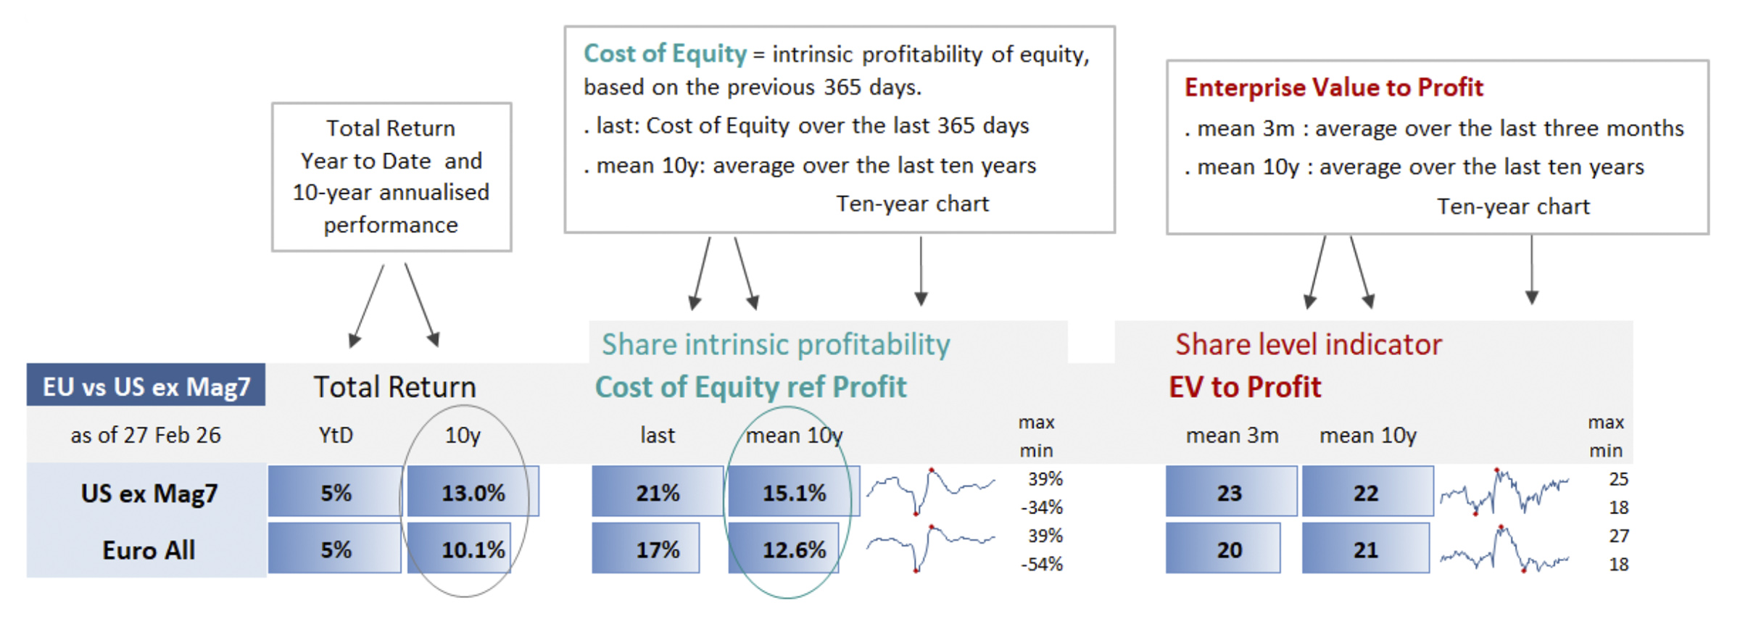Click the 21% last Cost of Equity cell
The width and height of the screenshot is (1740, 619).
click(x=657, y=493)
